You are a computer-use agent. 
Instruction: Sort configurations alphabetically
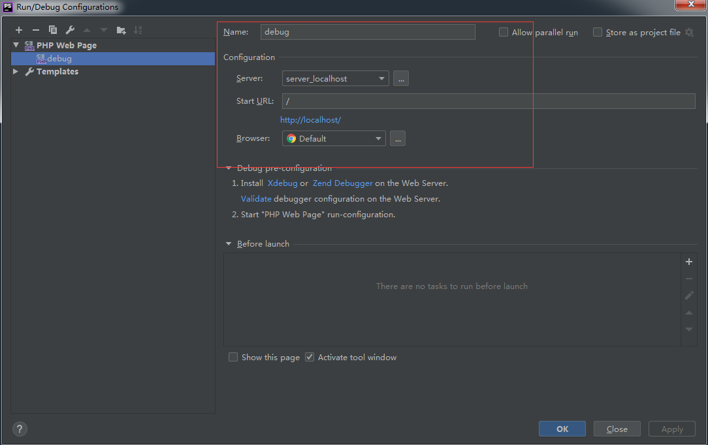point(138,30)
